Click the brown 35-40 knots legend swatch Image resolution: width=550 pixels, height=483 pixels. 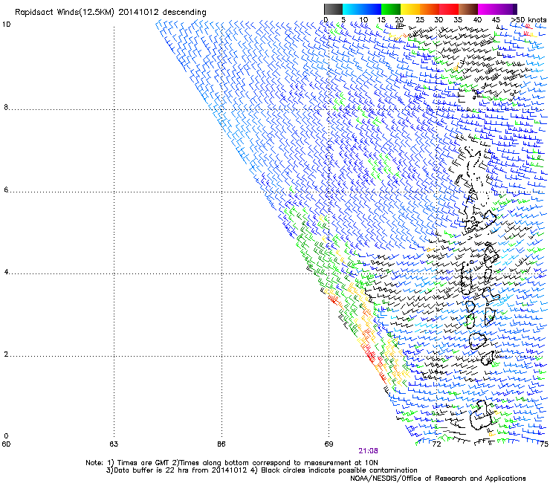point(468,9)
